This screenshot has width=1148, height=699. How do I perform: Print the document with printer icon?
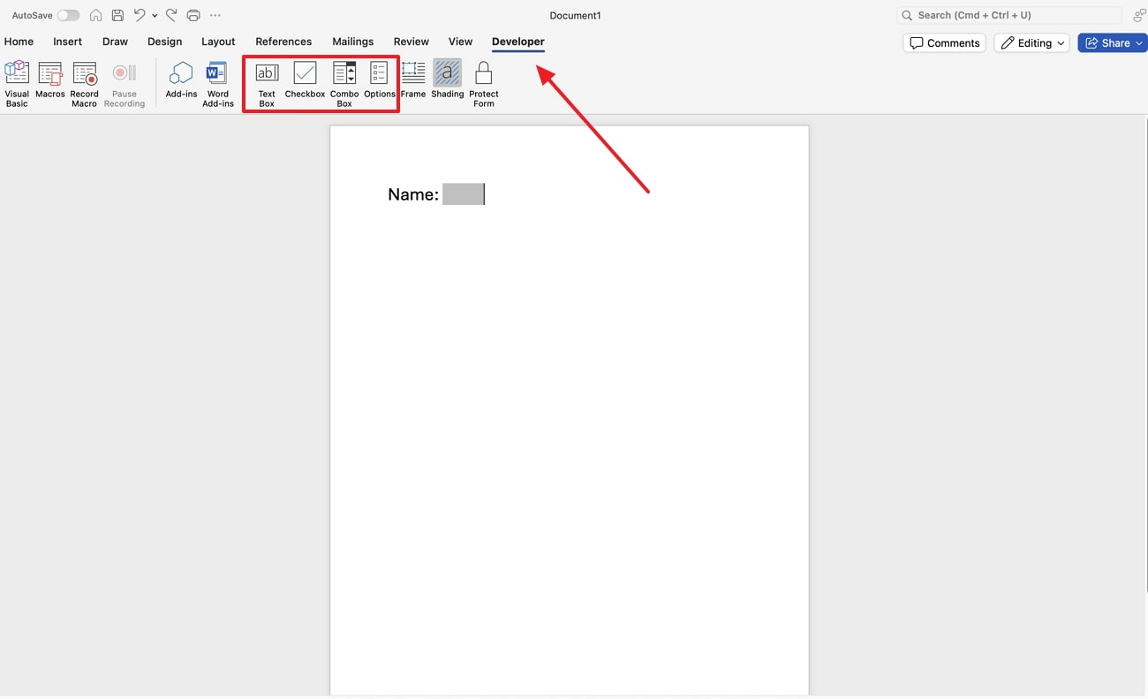coord(193,15)
